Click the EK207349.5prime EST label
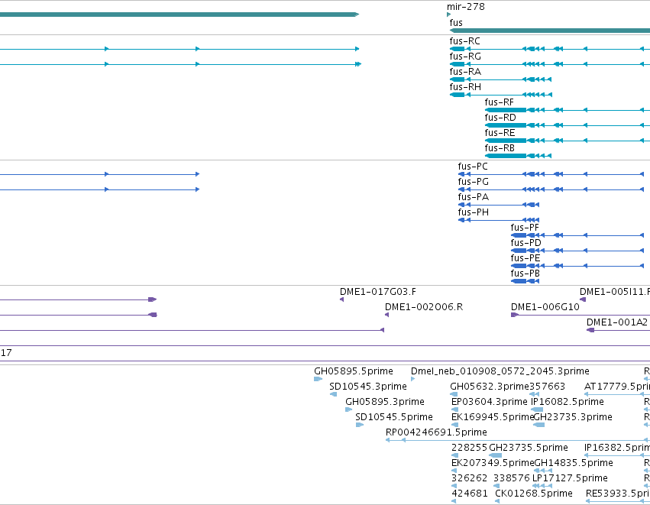Viewport: 650px width, 505px height. (493, 463)
